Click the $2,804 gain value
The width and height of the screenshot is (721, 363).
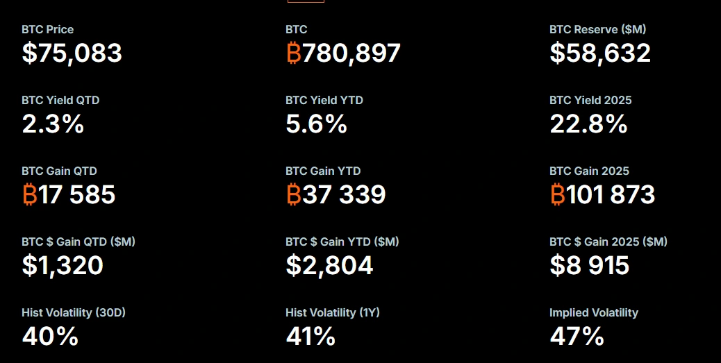[329, 266]
